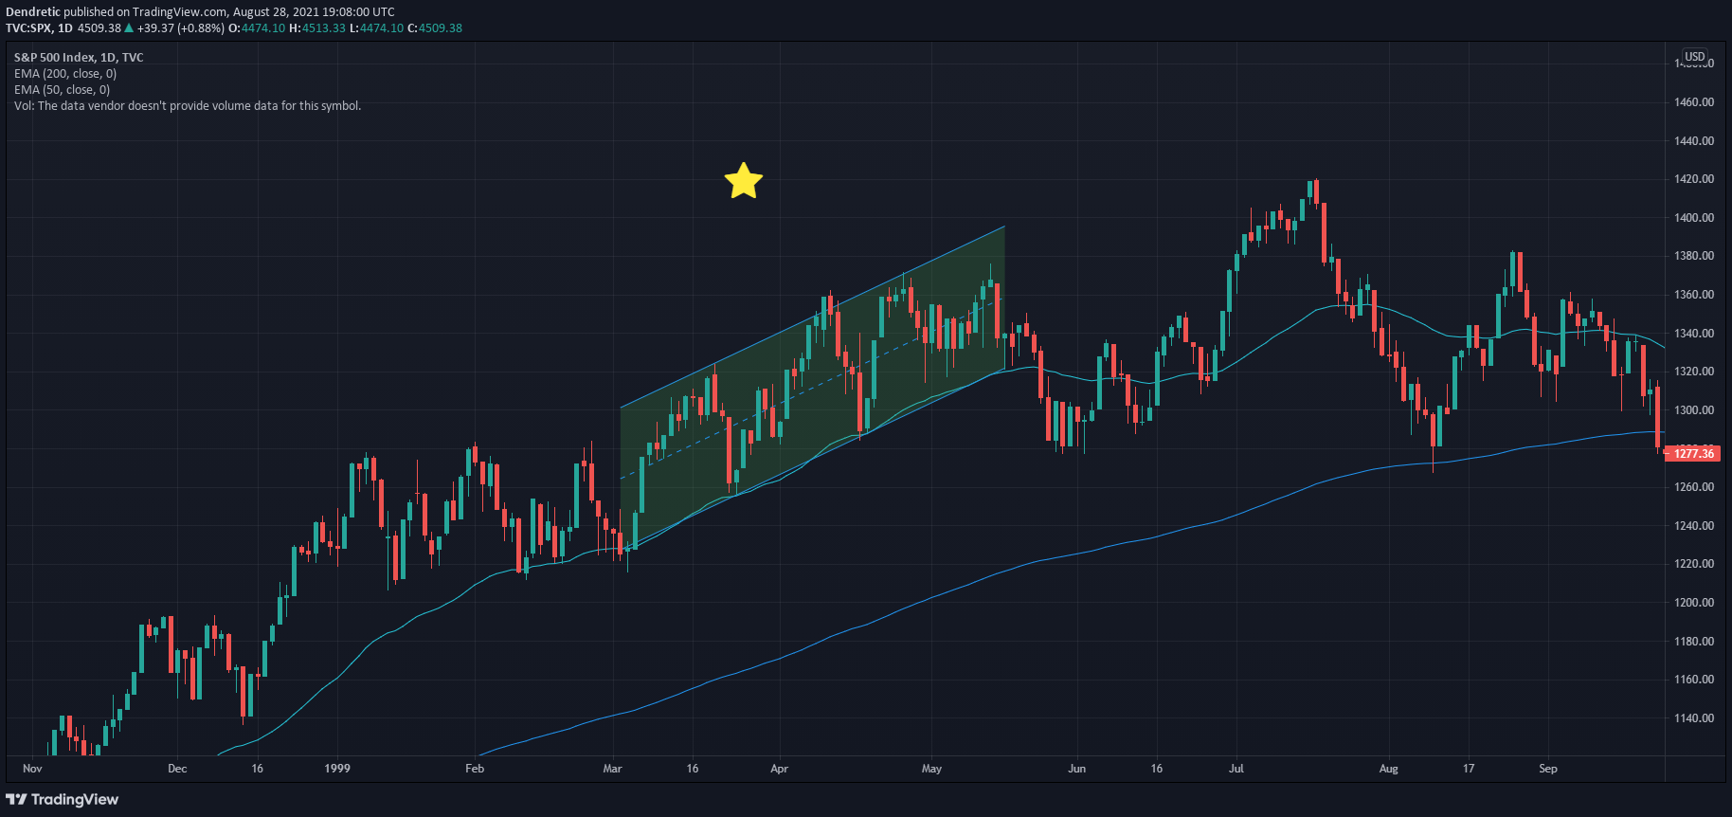Click the Jul label on time axis
The image size is (1732, 817).
point(1236,769)
